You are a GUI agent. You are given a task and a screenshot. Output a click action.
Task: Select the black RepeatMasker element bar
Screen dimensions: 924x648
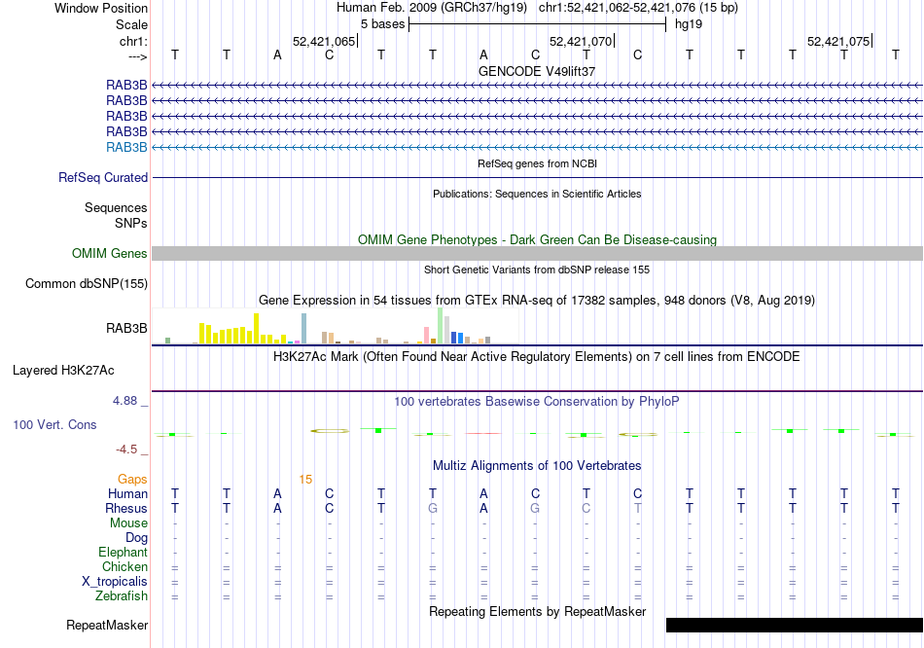coord(795,625)
